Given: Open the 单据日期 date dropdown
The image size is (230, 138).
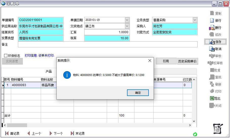Looking at the screenshot, I should pyautogui.click(x=127, y=20).
